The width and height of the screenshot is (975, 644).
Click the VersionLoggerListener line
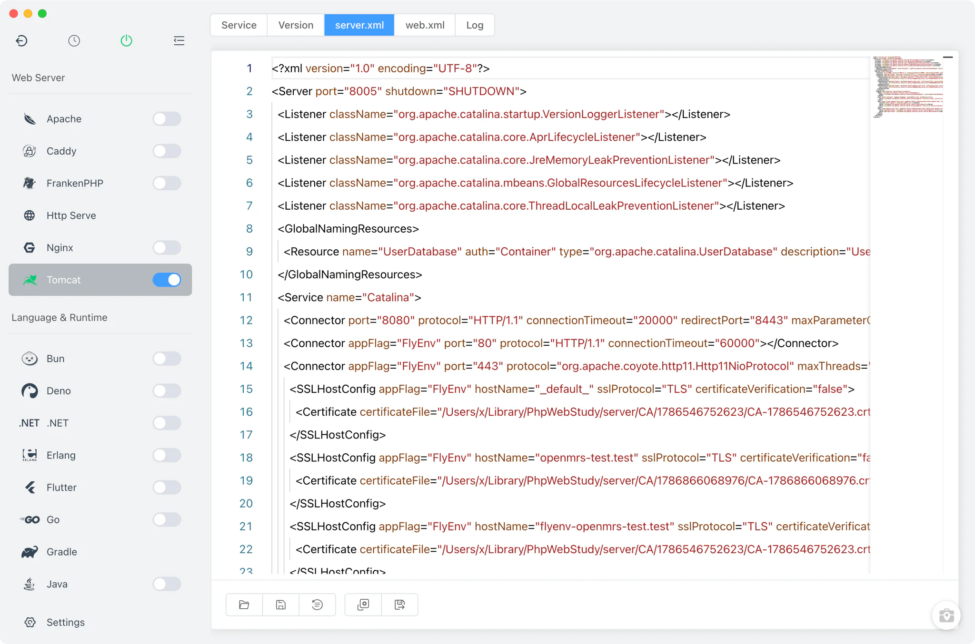(504, 114)
